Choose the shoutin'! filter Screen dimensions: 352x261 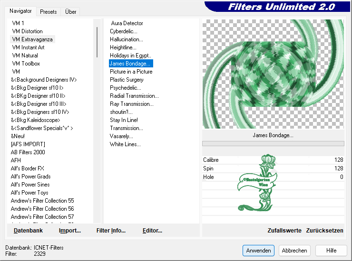(x=121, y=112)
